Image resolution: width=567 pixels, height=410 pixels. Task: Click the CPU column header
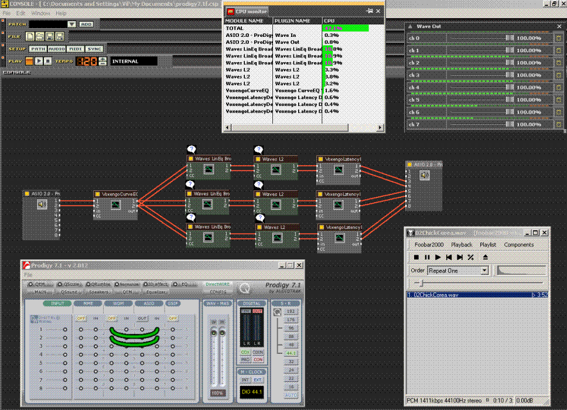tap(353, 21)
